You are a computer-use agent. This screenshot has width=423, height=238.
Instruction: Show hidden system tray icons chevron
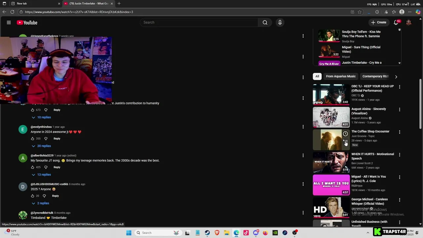pos(368,233)
